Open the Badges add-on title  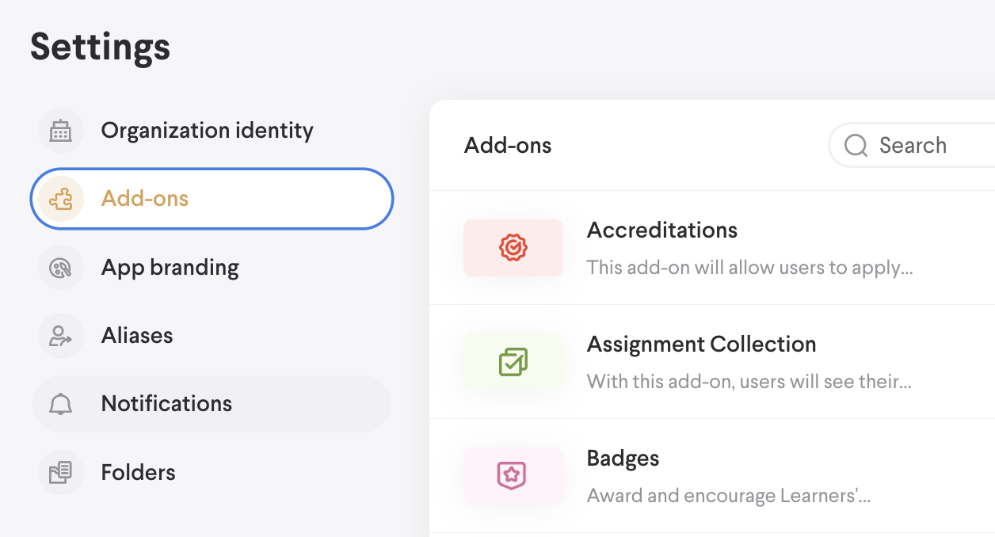(623, 459)
